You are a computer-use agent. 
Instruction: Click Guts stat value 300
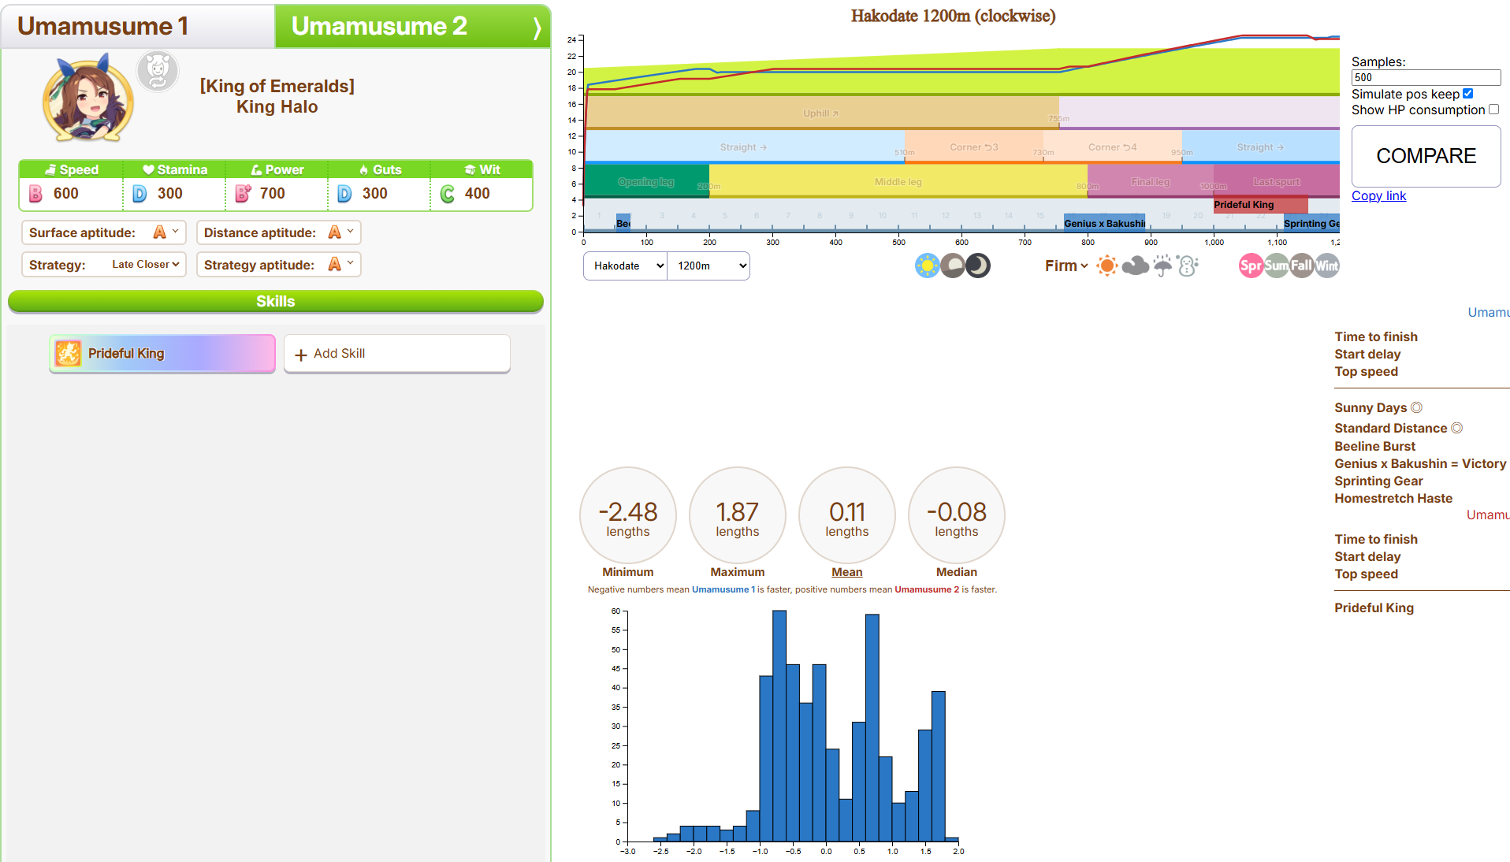click(x=375, y=194)
